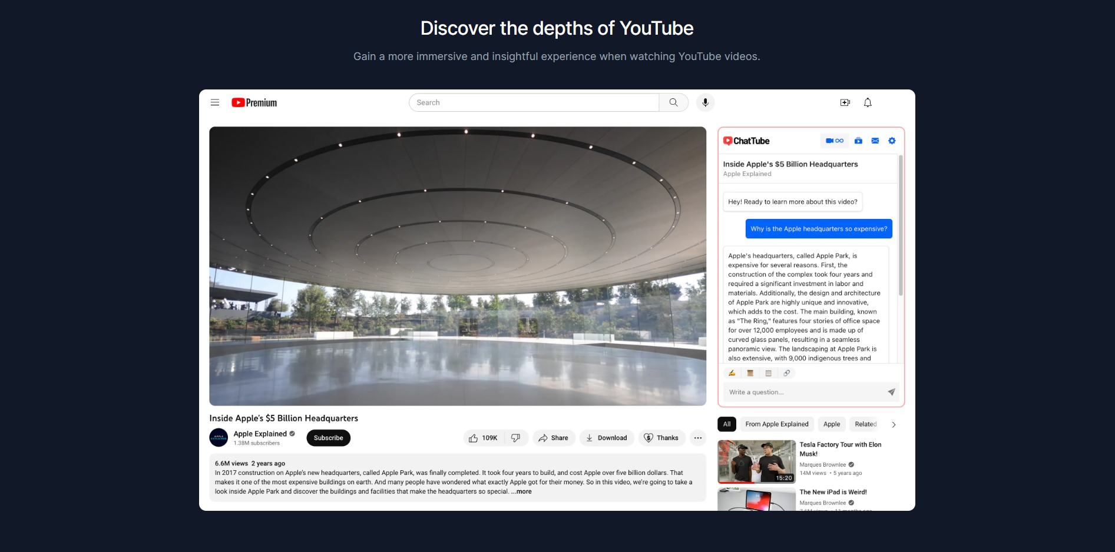The height and width of the screenshot is (552, 1115).
Task: Toggle Subscribe for Apple Explained
Action: [x=328, y=438]
